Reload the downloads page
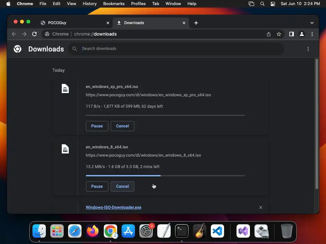 [x=34, y=34]
